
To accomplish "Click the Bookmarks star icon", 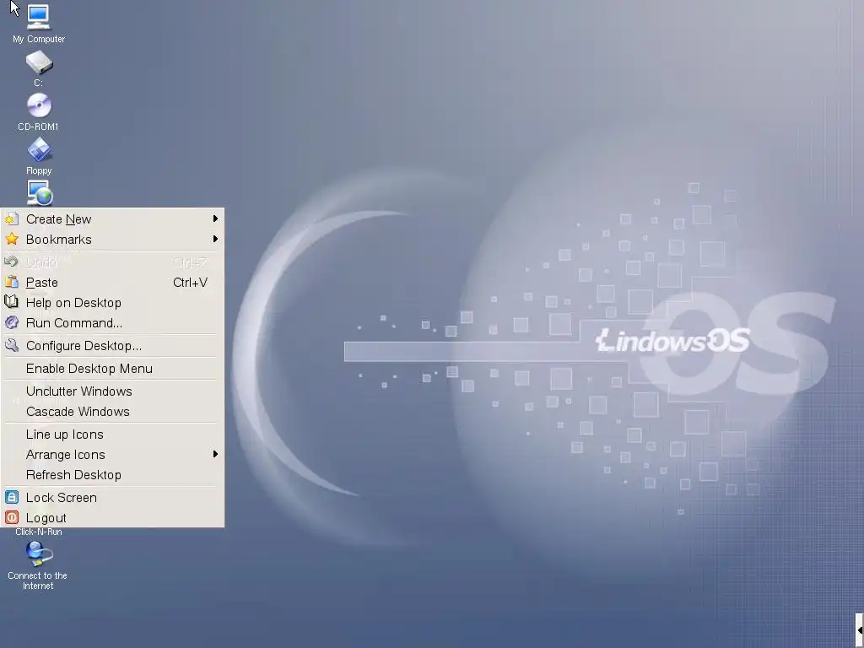I will coord(12,239).
